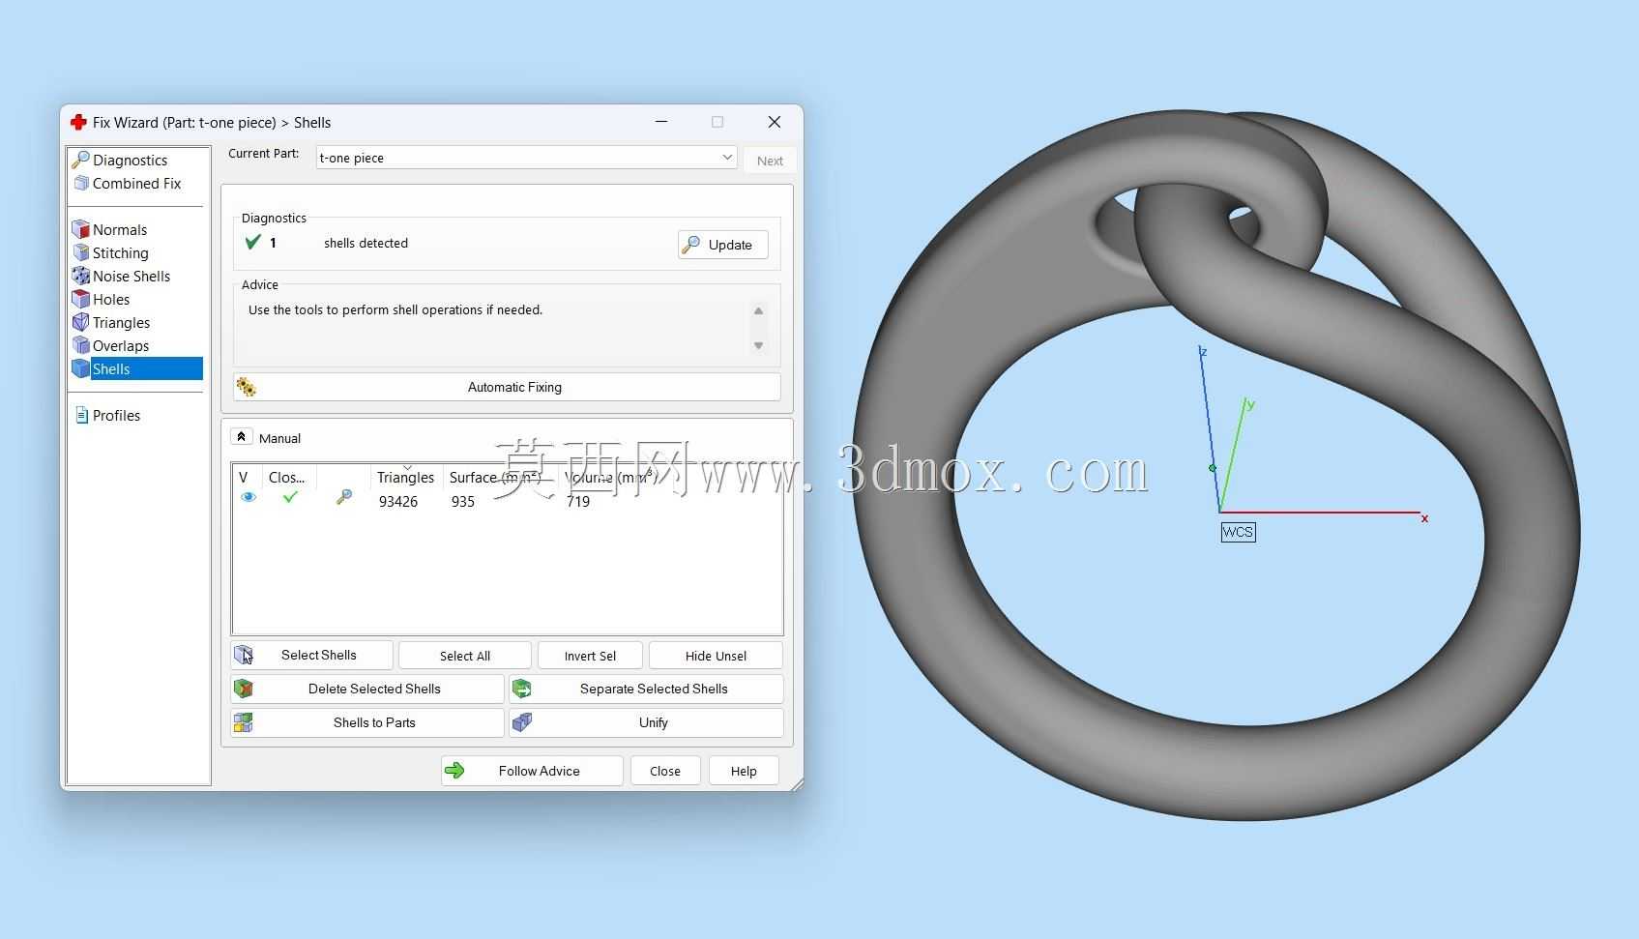Go to Normals fix page
The image size is (1639, 939).
[x=120, y=229]
